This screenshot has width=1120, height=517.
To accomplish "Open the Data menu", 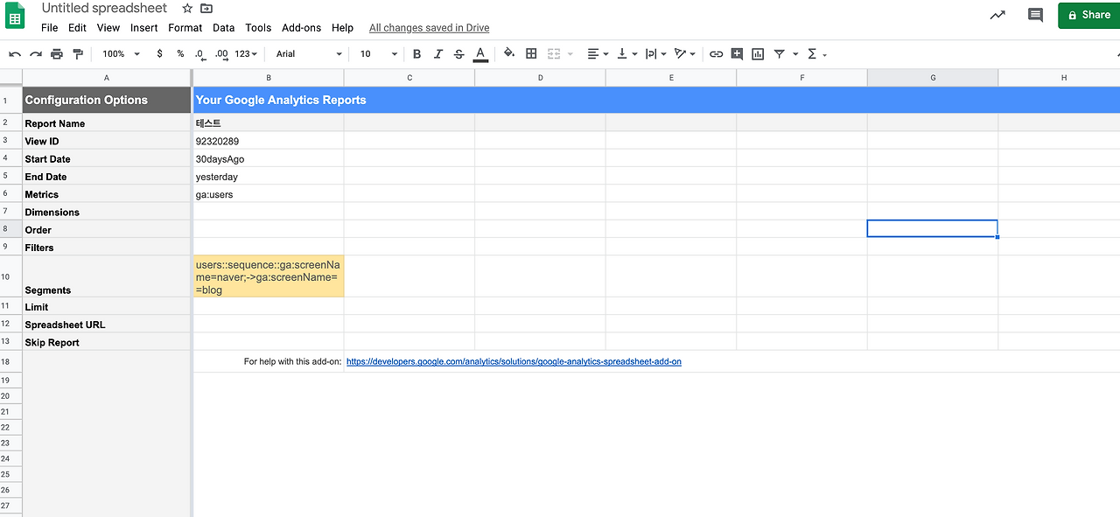I will pos(224,28).
